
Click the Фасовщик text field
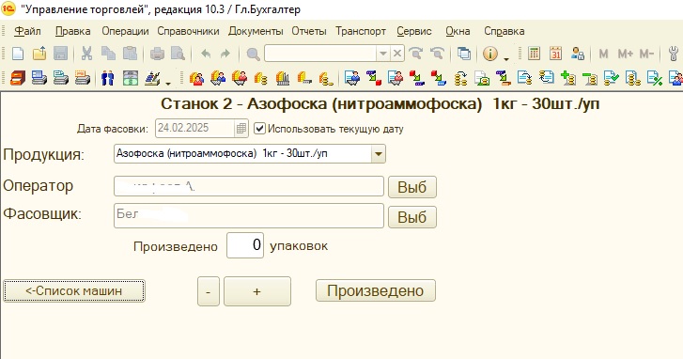pyautogui.click(x=249, y=215)
